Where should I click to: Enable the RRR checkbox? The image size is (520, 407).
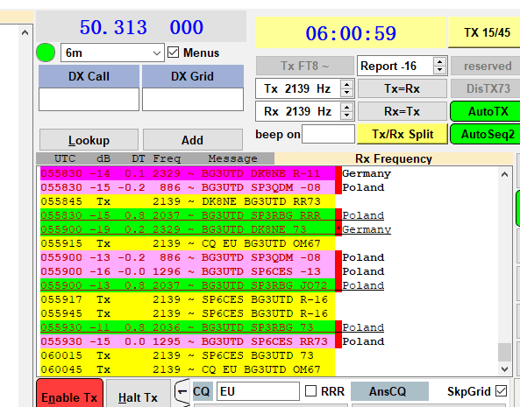pos(310,390)
